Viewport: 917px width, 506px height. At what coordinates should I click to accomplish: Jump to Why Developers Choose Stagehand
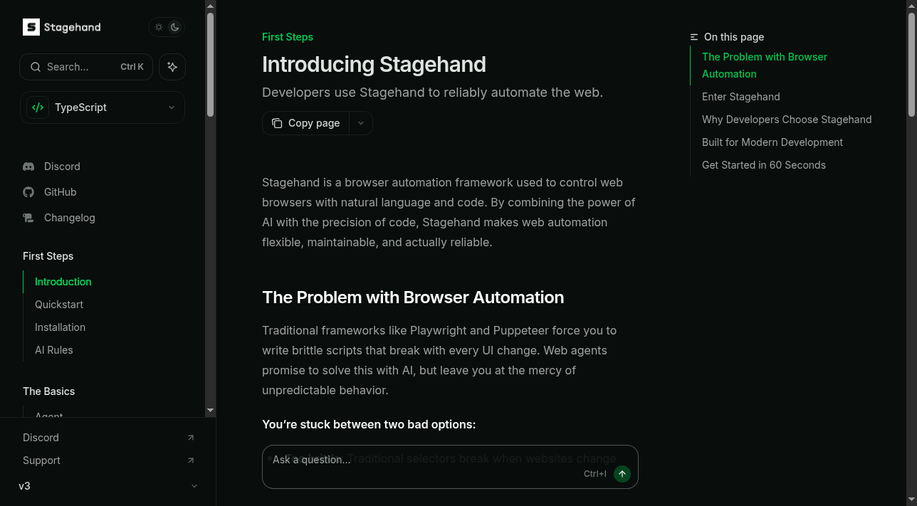click(x=787, y=120)
